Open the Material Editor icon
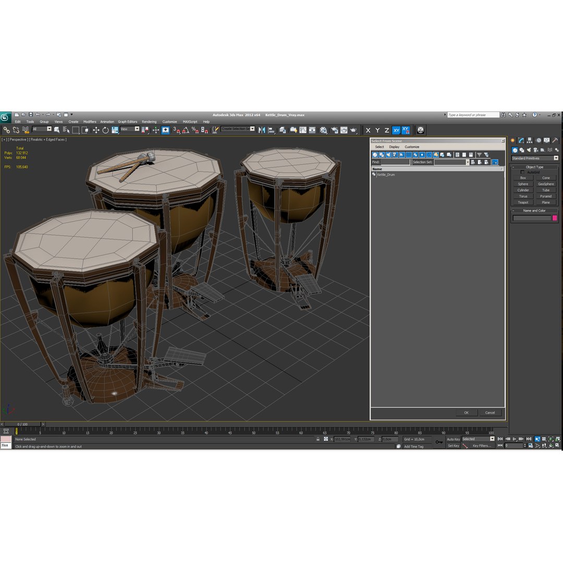Image resolution: width=563 pixels, height=563 pixels. point(324,130)
